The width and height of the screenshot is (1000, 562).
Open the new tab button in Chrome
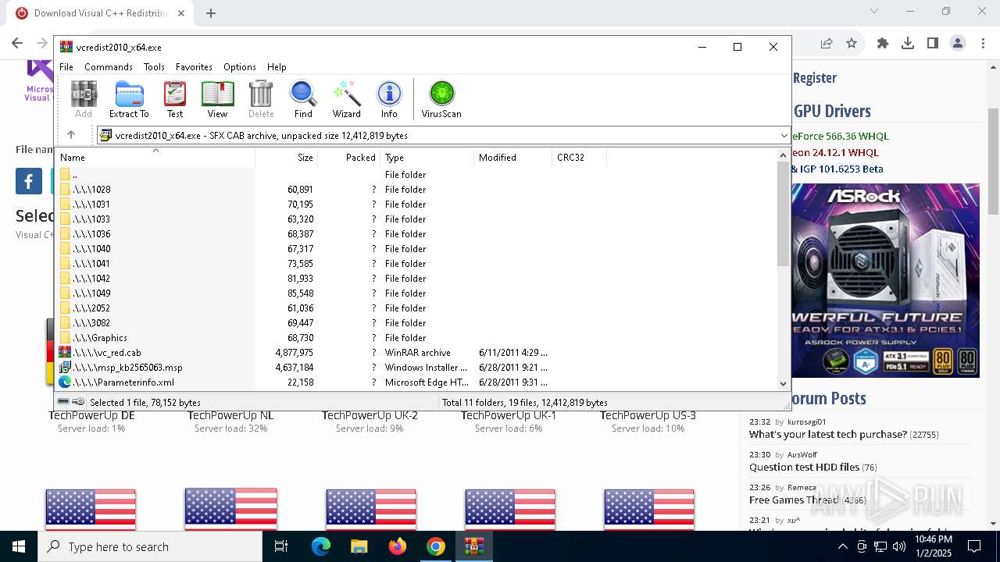(211, 12)
